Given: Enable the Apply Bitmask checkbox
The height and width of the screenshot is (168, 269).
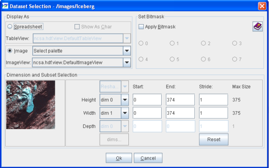Looking at the screenshot, I should (141, 27).
